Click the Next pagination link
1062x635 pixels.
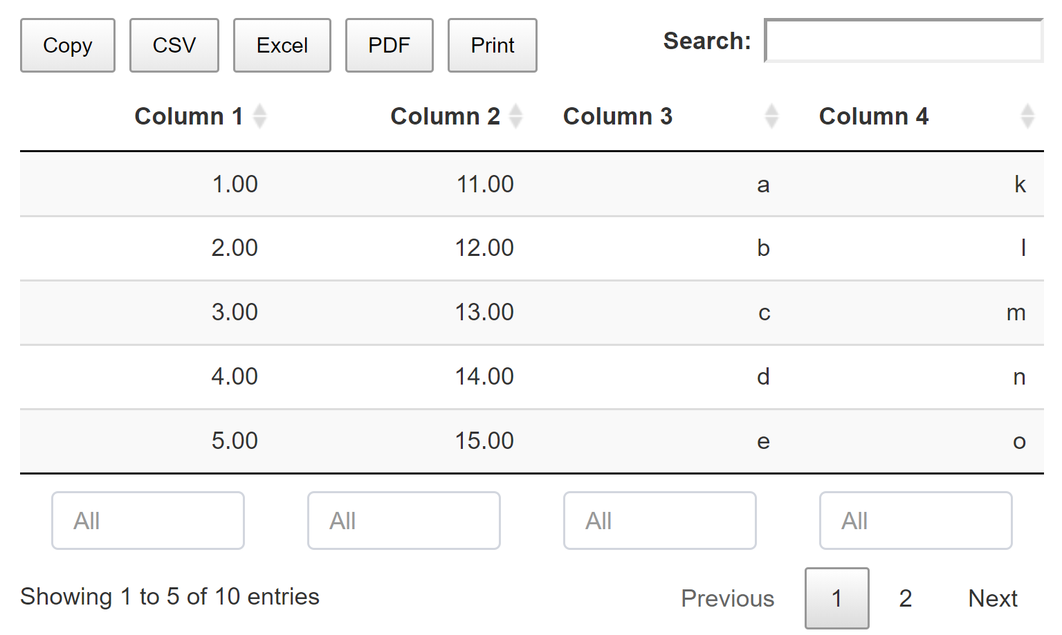click(x=992, y=598)
